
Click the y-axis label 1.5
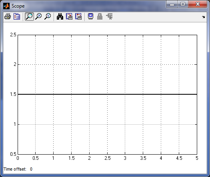point(13,94)
